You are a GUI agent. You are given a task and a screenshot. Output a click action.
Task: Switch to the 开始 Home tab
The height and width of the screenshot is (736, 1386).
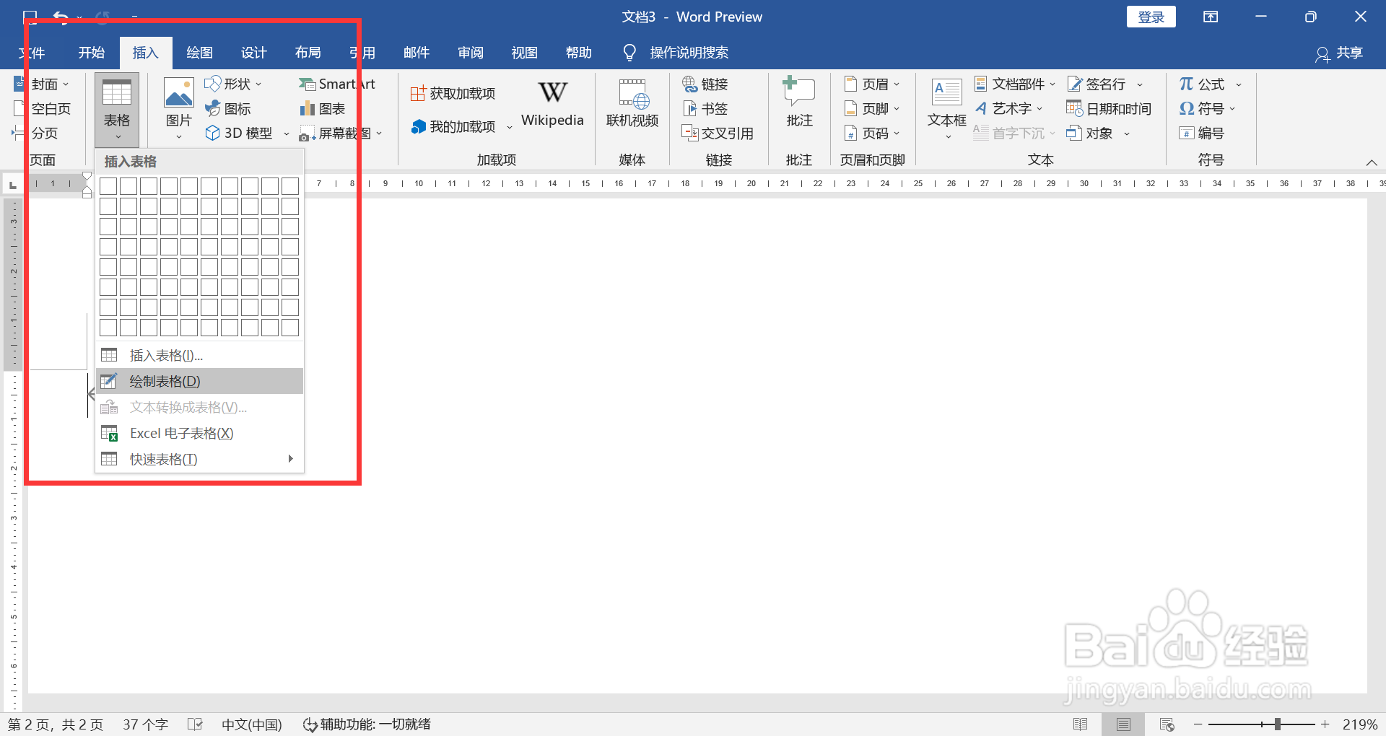point(92,53)
